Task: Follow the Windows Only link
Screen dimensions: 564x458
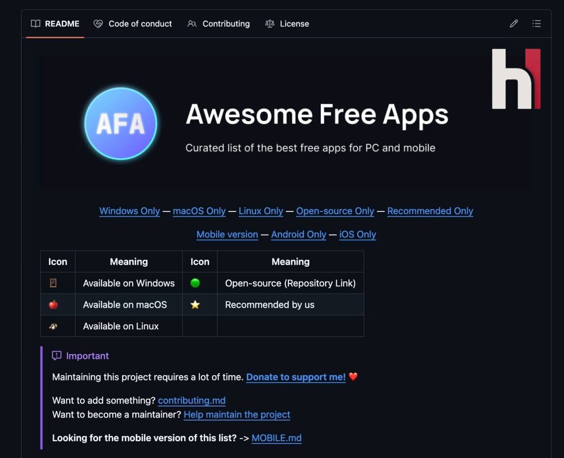Action: 130,211
